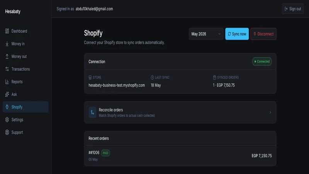Screen dimensions: 309x174
Task: Go to Money out section
Action: (x=25, y=56)
